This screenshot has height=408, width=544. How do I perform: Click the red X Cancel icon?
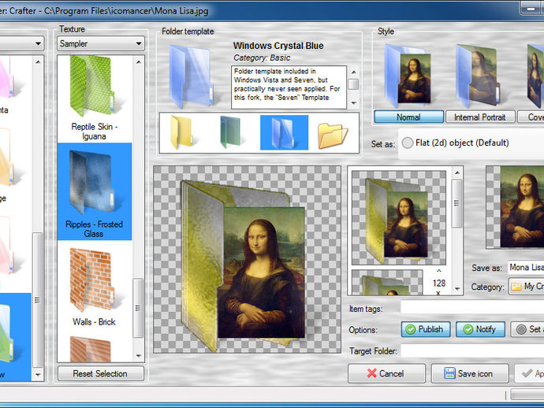pyautogui.click(x=372, y=373)
